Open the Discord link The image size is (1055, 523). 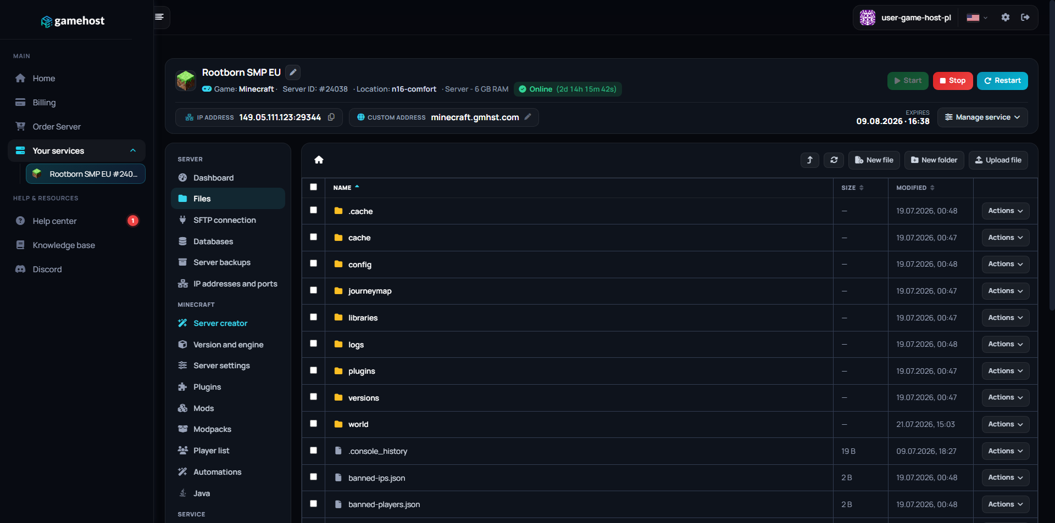[x=76, y=269]
